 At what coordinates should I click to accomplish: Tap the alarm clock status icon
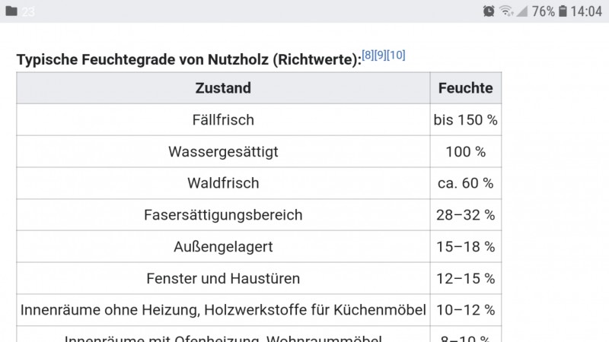[489, 11]
